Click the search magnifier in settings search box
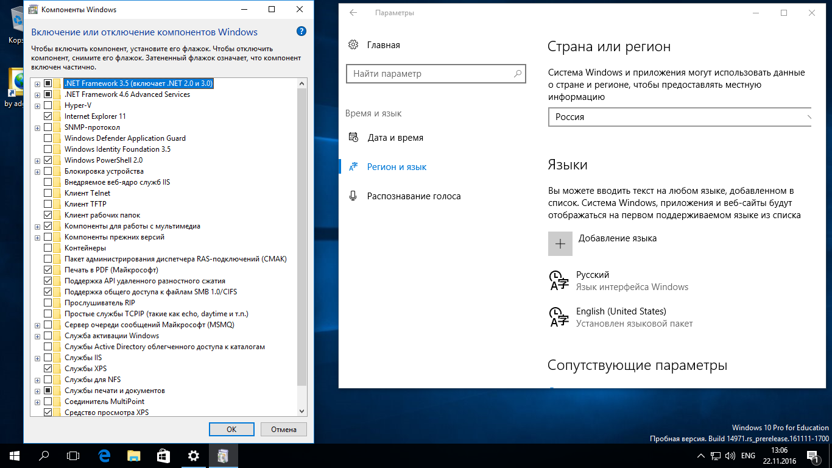Screen dimensions: 832x468 pyautogui.click(x=518, y=74)
